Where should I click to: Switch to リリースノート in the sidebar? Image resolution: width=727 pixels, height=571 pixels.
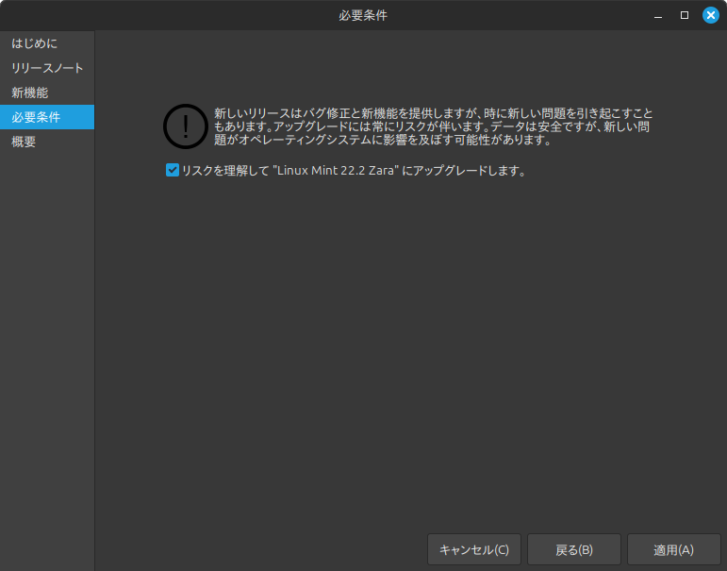47,68
